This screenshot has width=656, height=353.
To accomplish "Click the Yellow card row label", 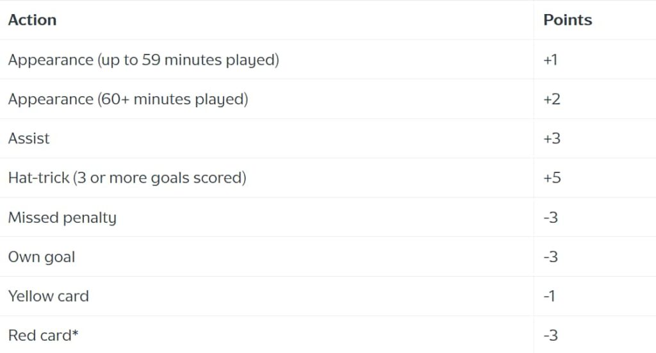I will click(x=49, y=296).
